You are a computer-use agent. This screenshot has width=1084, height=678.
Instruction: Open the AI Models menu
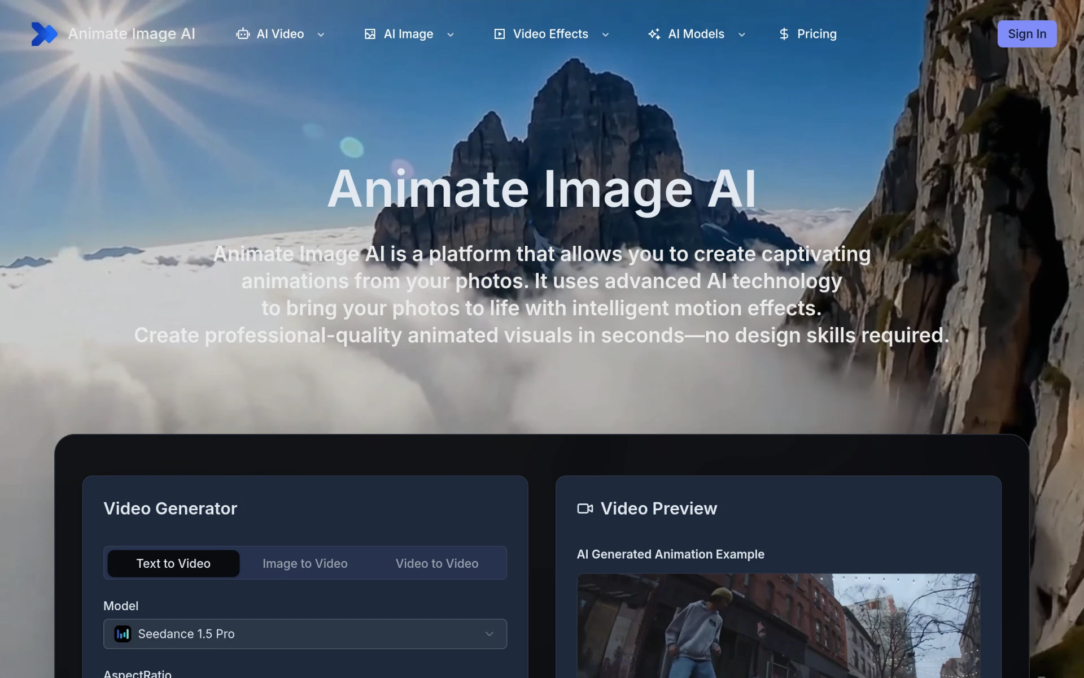[697, 34]
